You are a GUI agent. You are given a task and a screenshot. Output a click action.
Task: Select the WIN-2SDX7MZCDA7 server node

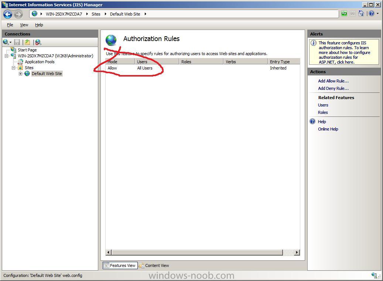coord(55,56)
